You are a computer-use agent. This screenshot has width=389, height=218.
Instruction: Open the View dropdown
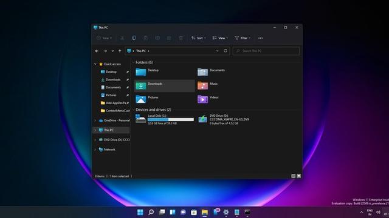tap(220, 38)
